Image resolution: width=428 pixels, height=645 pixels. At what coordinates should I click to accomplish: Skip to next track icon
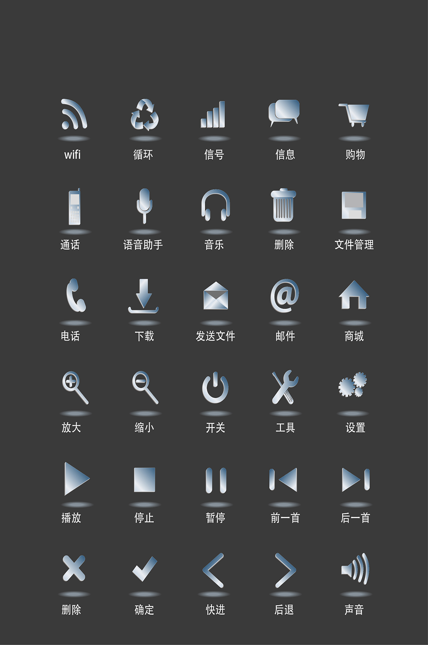(356, 479)
